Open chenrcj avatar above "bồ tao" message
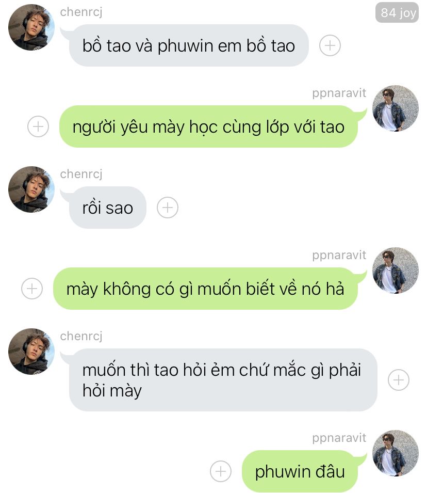The height and width of the screenshot is (493, 427). point(31,27)
